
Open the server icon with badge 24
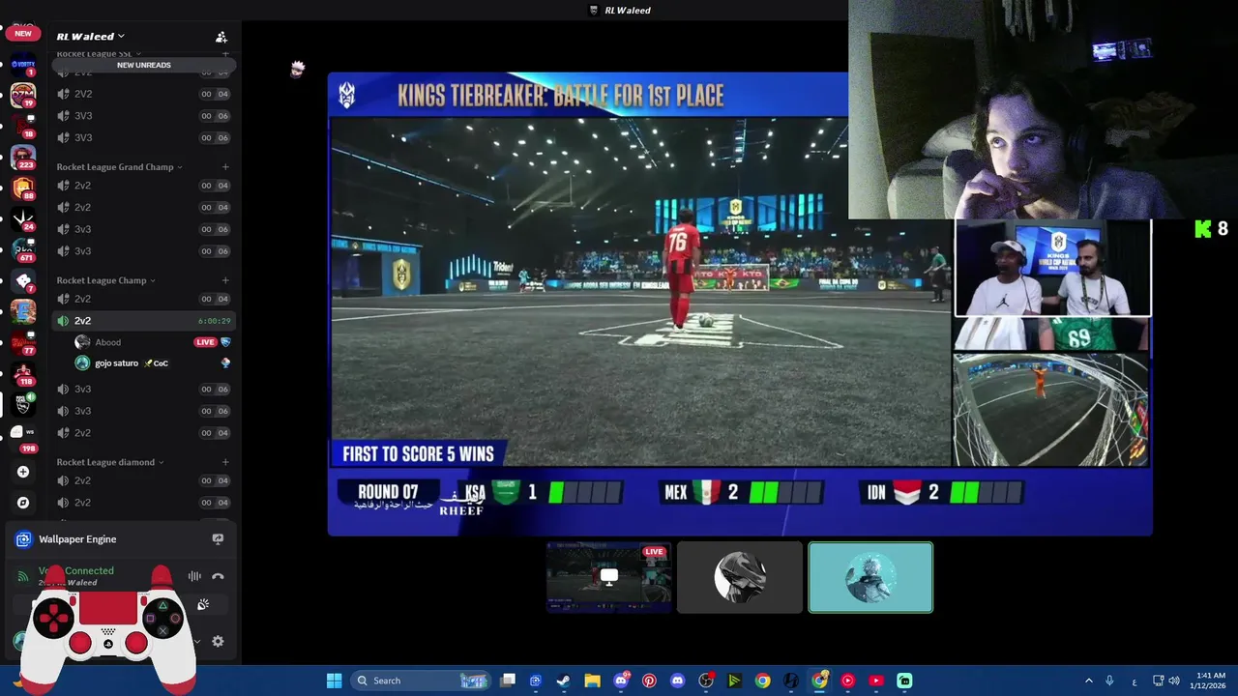pos(23,219)
